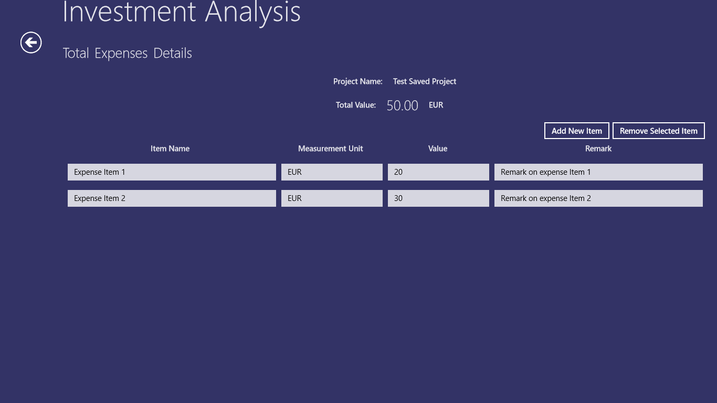The image size is (717, 403).
Task: Edit the second row's EUR measurement unit field
Action: (x=332, y=198)
